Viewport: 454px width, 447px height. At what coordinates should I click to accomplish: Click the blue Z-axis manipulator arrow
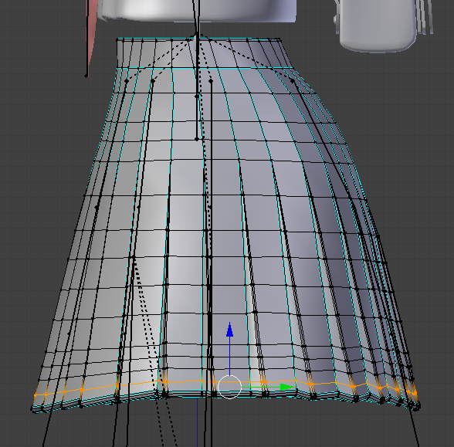click(229, 330)
